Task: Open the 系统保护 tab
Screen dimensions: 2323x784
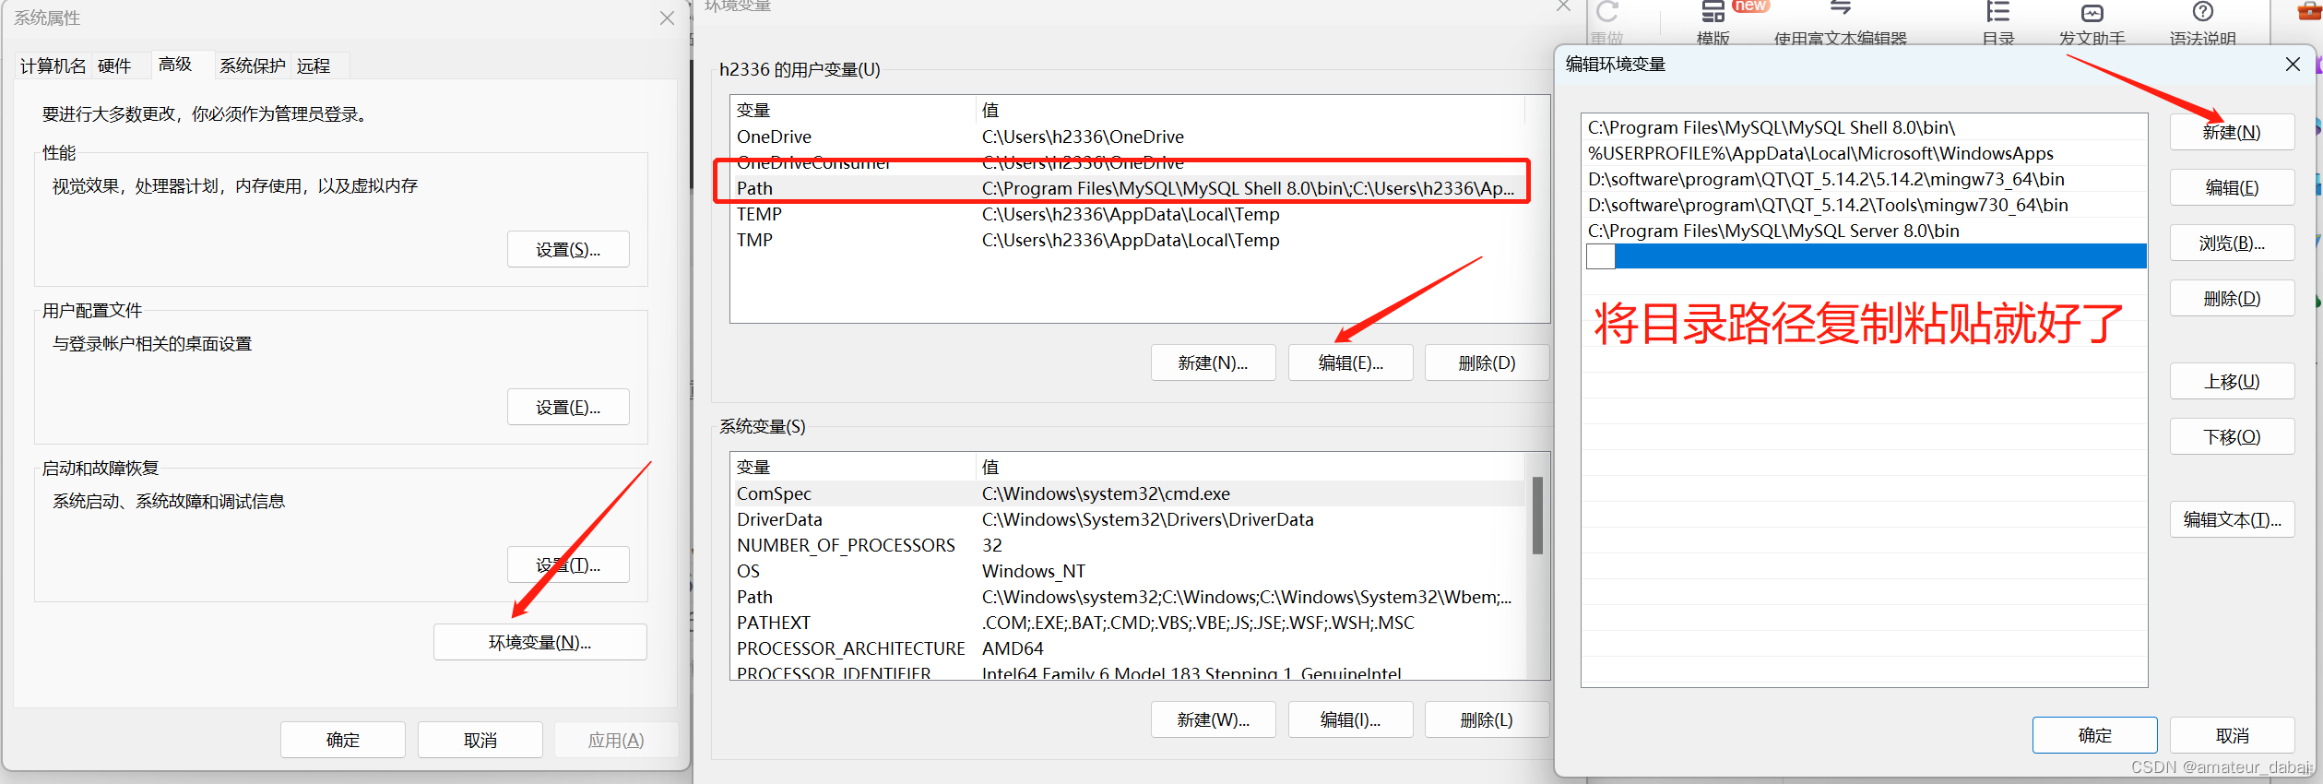Action: click(x=253, y=66)
